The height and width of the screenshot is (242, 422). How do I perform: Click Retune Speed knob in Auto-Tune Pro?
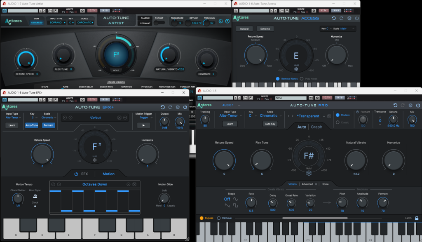[224, 160]
